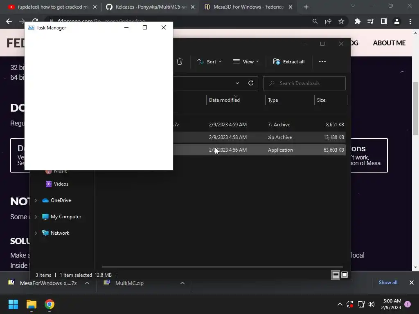Expand the My Computer tree node
Viewport: 419px width, 314px height.
coord(36,217)
